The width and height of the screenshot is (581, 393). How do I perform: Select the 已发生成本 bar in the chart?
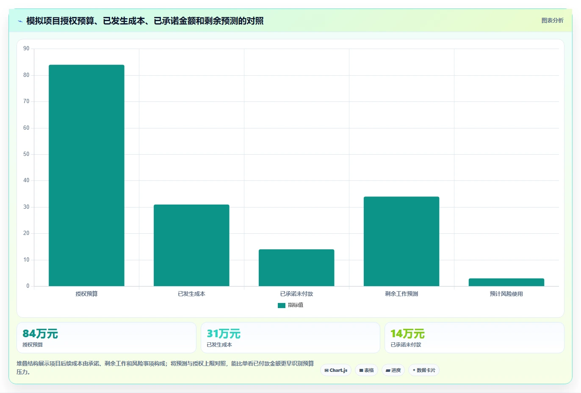191,245
